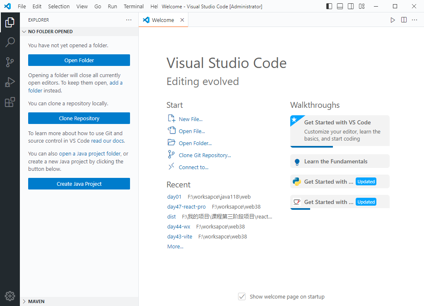Open the Terminal menu
The height and width of the screenshot is (306, 424).
coord(134,6)
